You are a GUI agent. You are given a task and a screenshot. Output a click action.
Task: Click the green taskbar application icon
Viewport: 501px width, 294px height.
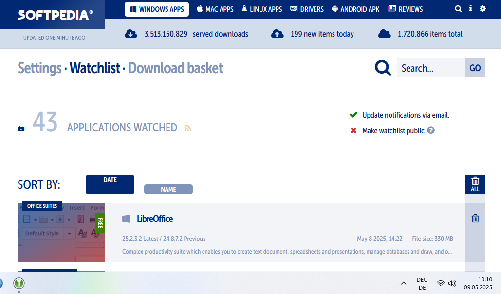pyautogui.click(x=19, y=283)
